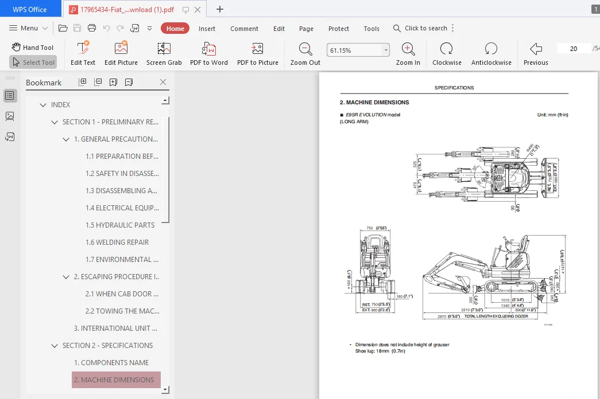
Task: Collapse 2. ESCAPING PROCEDURE chevron
Action: (66, 277)
